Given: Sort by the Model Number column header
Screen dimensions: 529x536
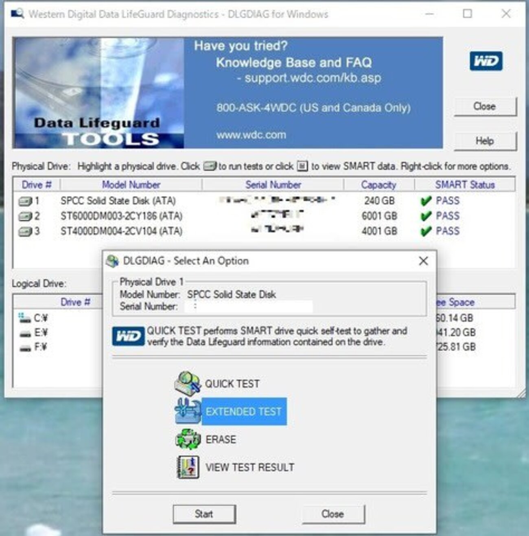Looking at the screenshot, I should (131, 185).
